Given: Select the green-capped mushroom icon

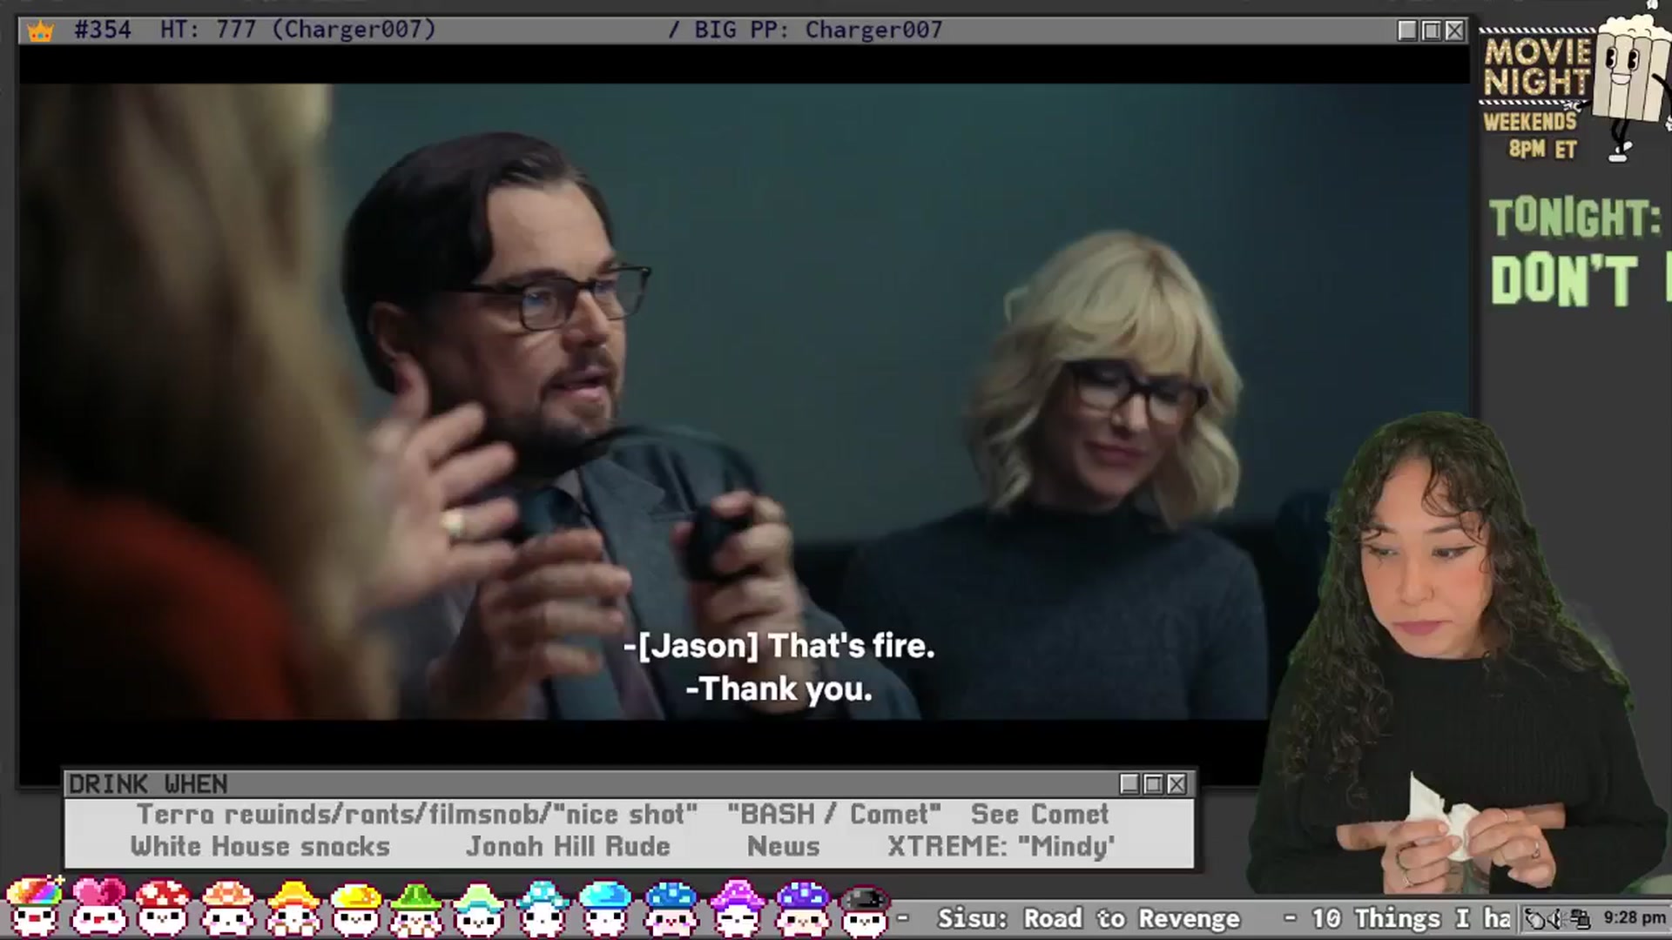Looking at the screenshot, I should pyautogui.click(x=416, y=907).
